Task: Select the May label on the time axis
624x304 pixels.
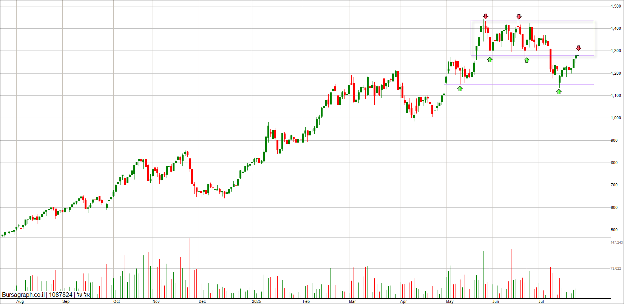Action: [x=449, y=302]
